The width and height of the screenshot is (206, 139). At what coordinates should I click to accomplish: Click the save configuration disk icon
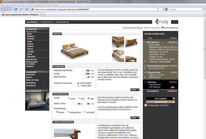pos(145,105)
